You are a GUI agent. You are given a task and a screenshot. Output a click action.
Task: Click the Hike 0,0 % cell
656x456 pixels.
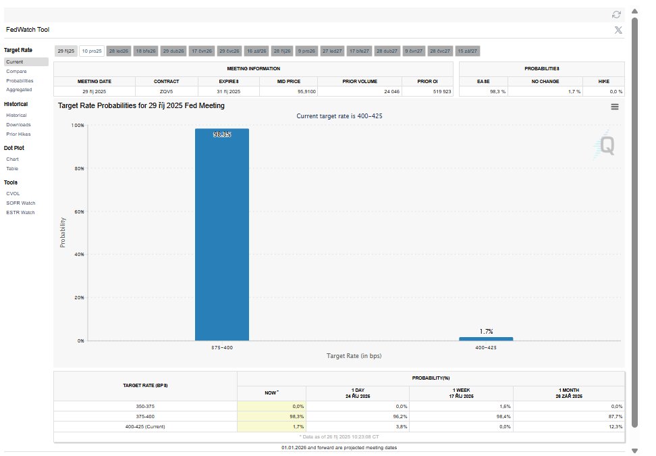click(x=604, y=91)
